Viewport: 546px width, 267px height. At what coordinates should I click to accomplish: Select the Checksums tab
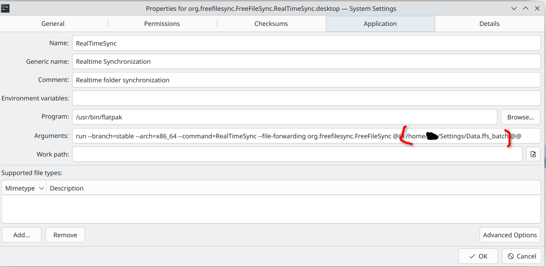271,24
